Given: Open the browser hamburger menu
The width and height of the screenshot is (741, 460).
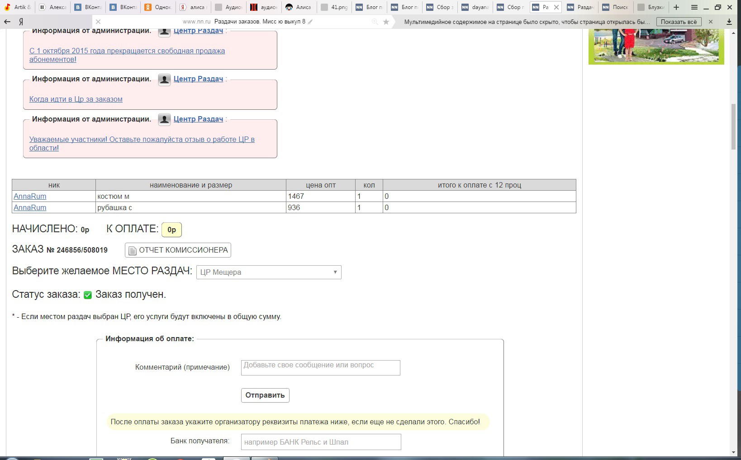Looking at the screenshot, I should [x=694, y=7].
